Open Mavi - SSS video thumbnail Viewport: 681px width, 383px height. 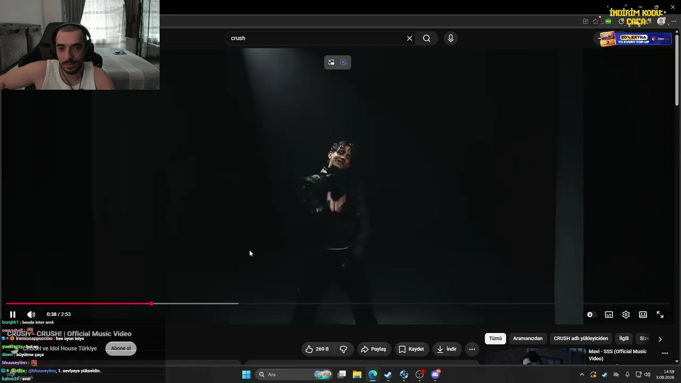pyautogui.click(x=533, y=356)
